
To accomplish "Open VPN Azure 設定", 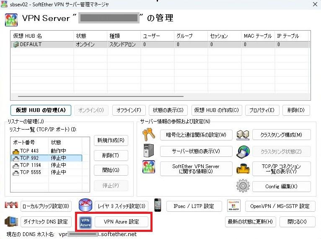I will [122, 222].
